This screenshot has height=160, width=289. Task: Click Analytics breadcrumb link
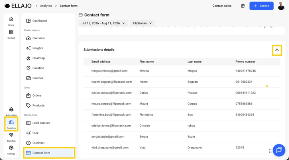pos(46,6)
